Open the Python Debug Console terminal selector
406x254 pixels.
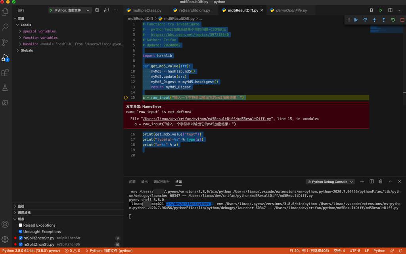click(330, 182)
